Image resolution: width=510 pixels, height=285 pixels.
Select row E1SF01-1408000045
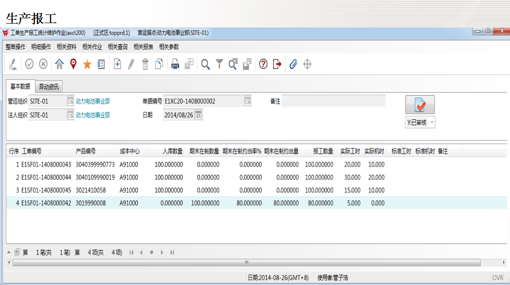(256, 190)
